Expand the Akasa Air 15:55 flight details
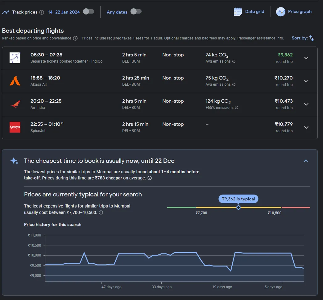Screen dimensions: 323x300 click(306, 81)
